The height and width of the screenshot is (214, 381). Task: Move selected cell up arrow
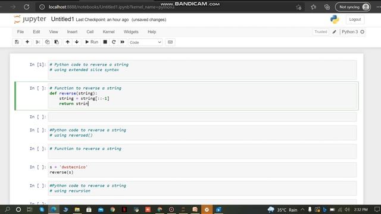[x=67, y=42]
